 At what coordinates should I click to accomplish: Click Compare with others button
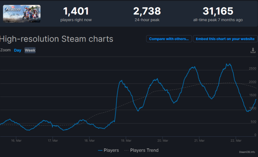coord(169,39)
